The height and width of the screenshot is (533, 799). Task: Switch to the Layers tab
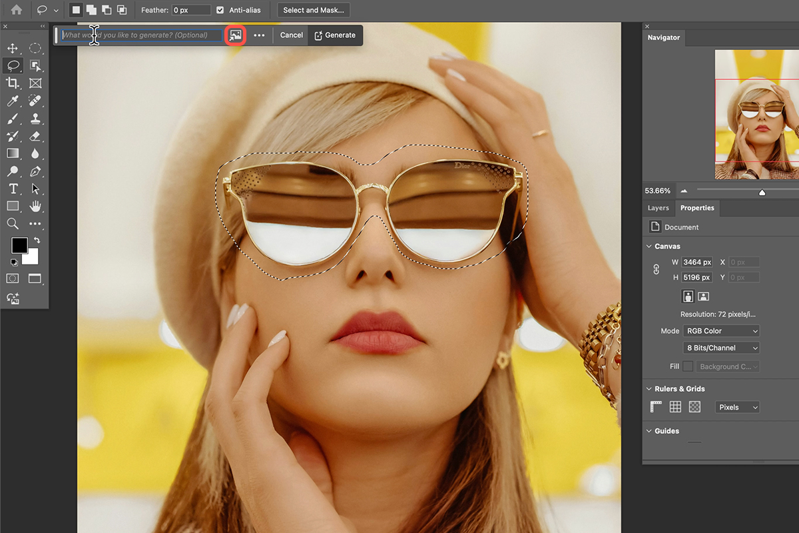pyautogui.click(x=658, y=208)
